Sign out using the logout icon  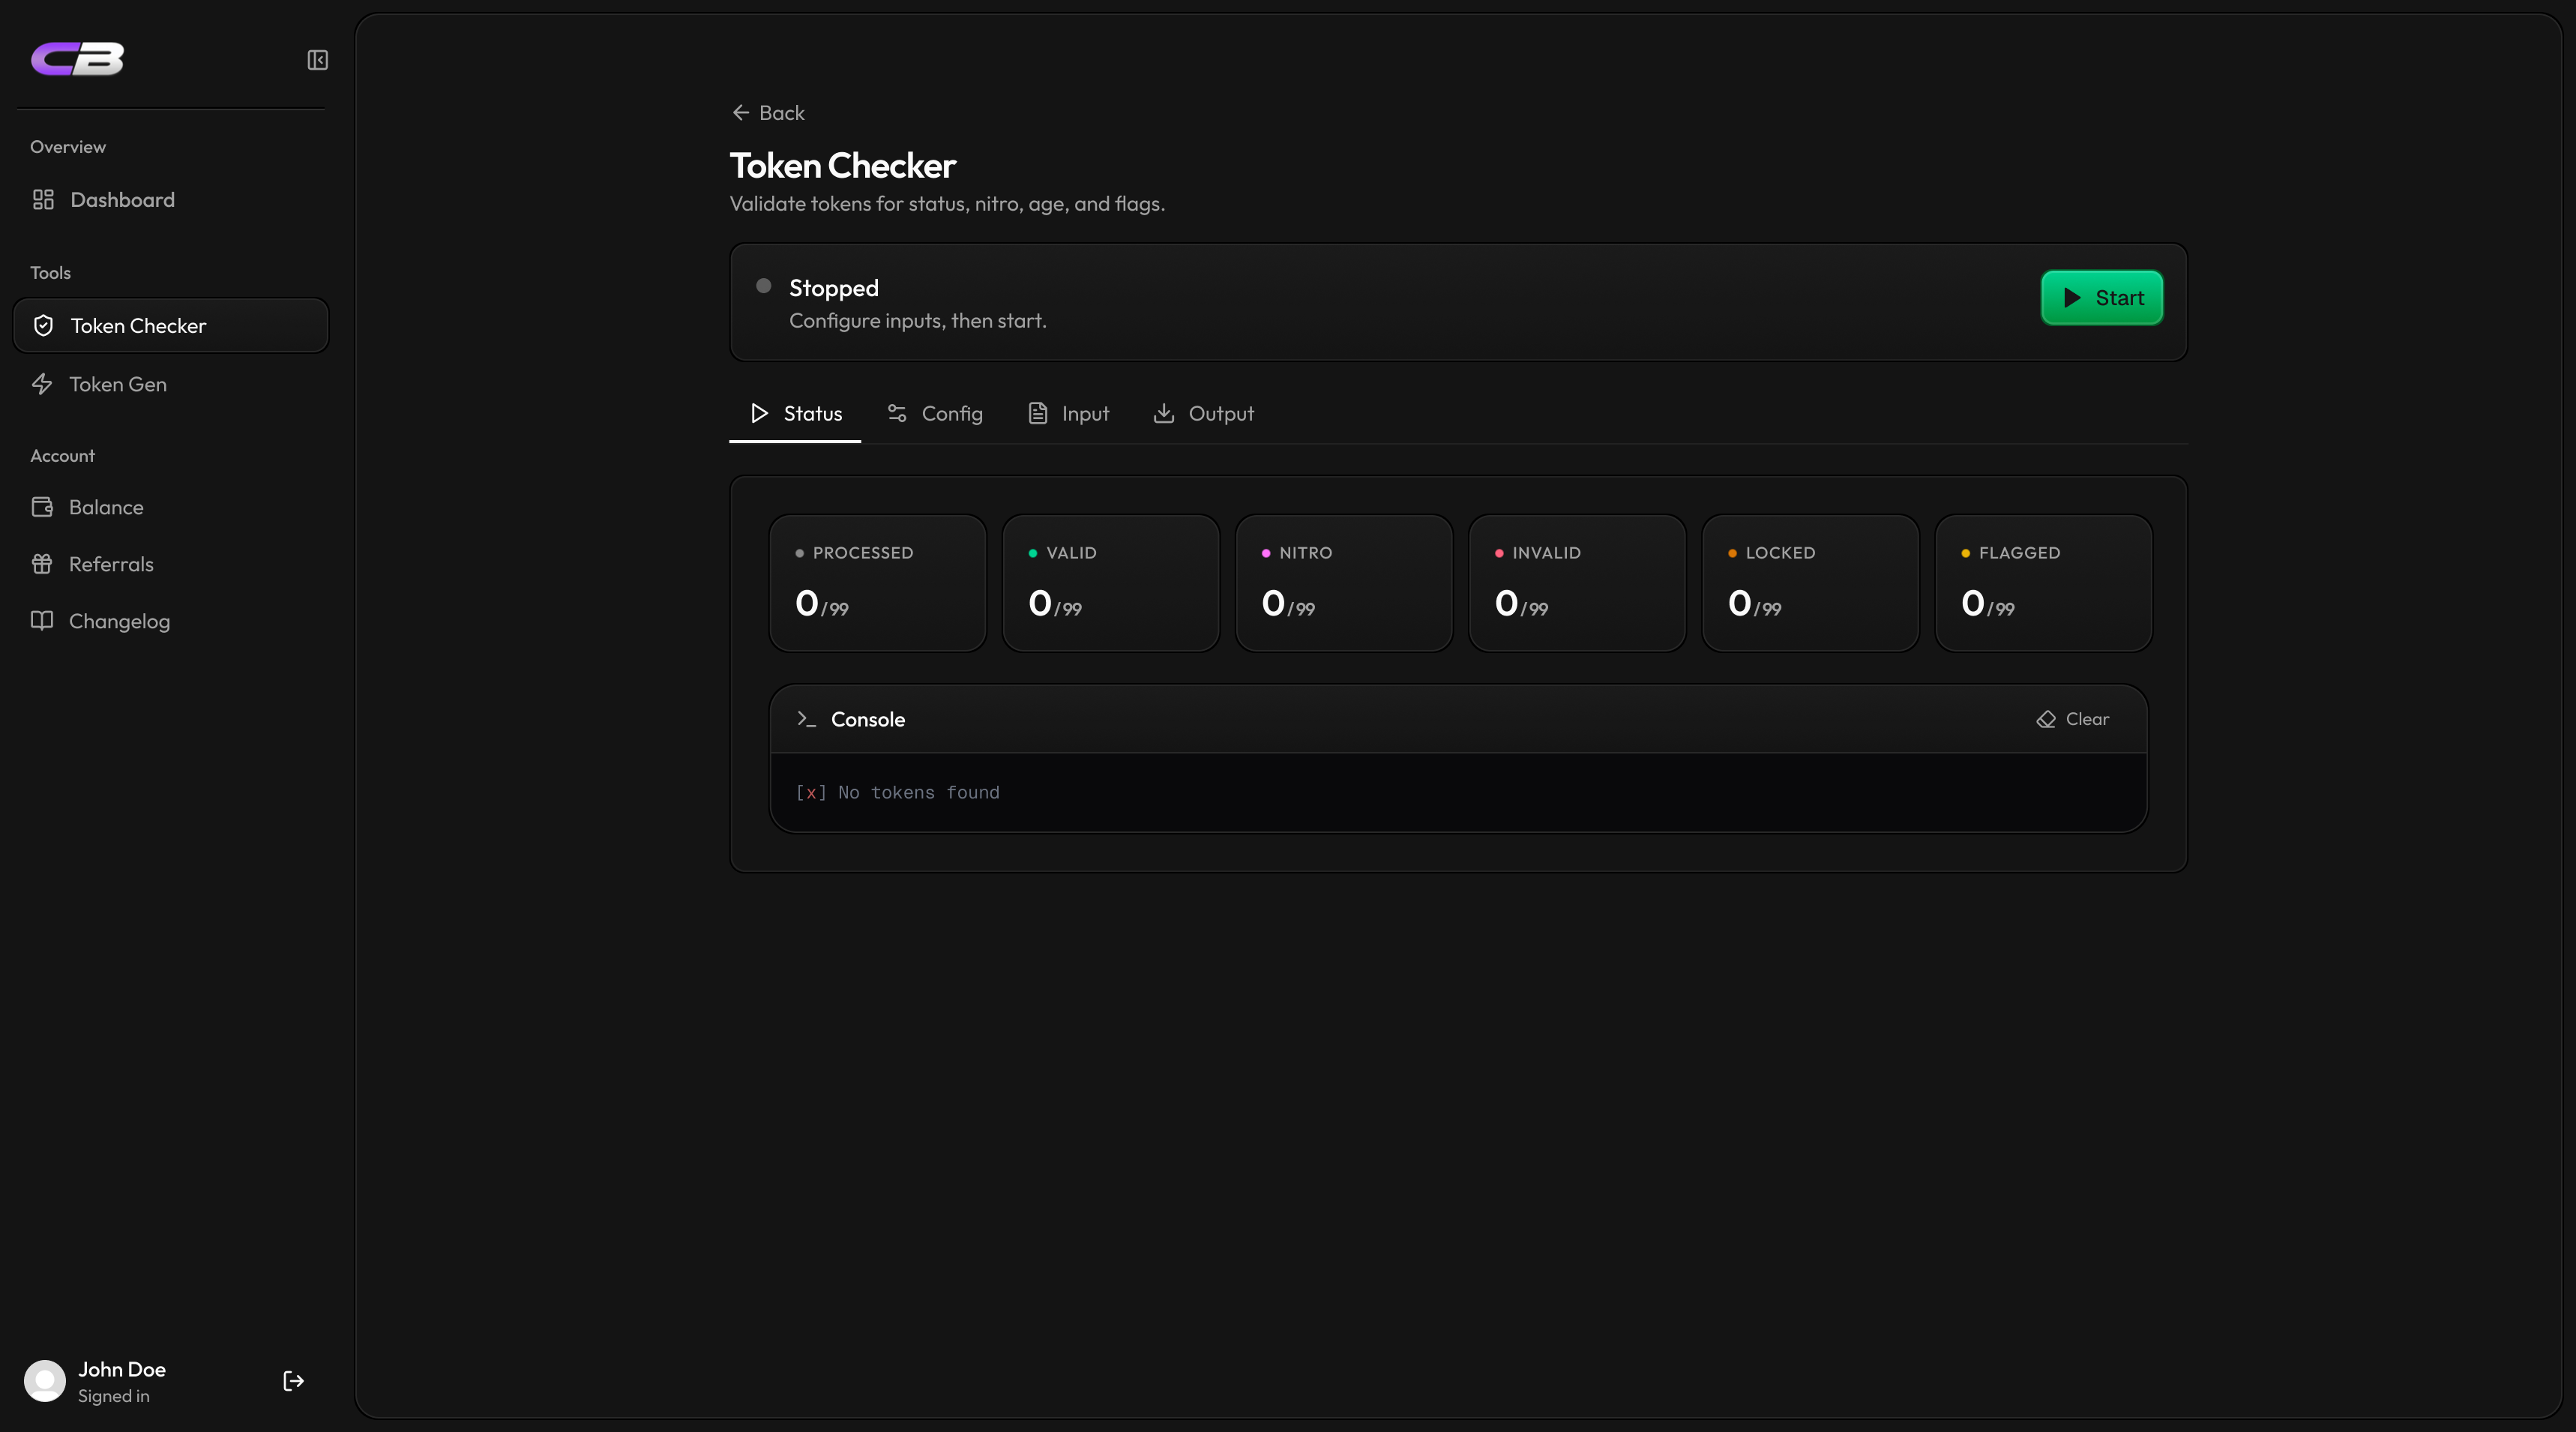pos(293,1381)
